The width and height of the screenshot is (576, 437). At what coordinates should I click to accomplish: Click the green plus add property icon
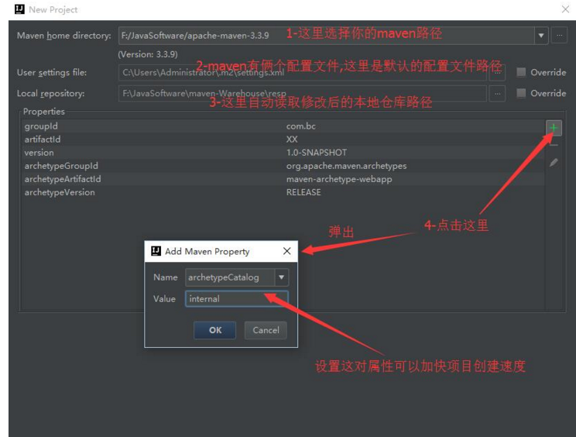(x=554, y=128)
